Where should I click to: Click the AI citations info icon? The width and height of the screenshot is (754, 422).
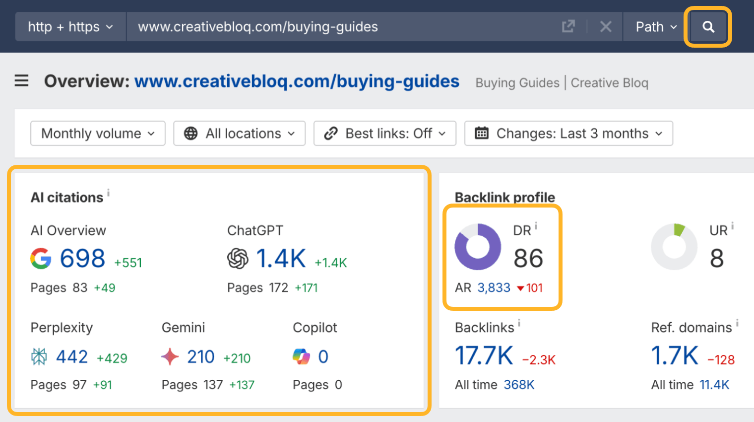109,192
